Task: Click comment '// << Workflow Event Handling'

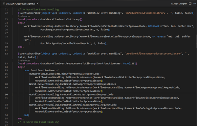Action: 38,122
